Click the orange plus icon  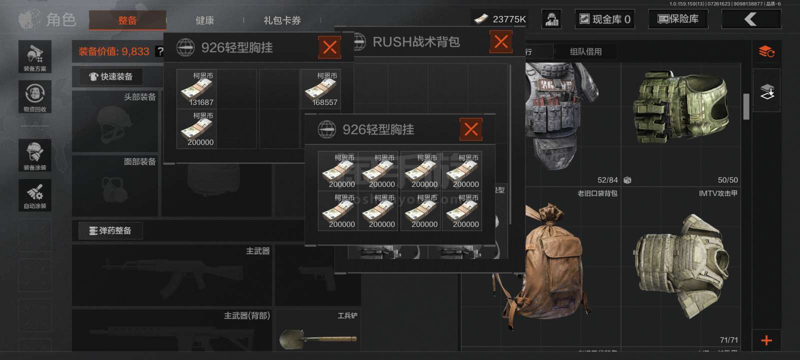click(766, 340)
